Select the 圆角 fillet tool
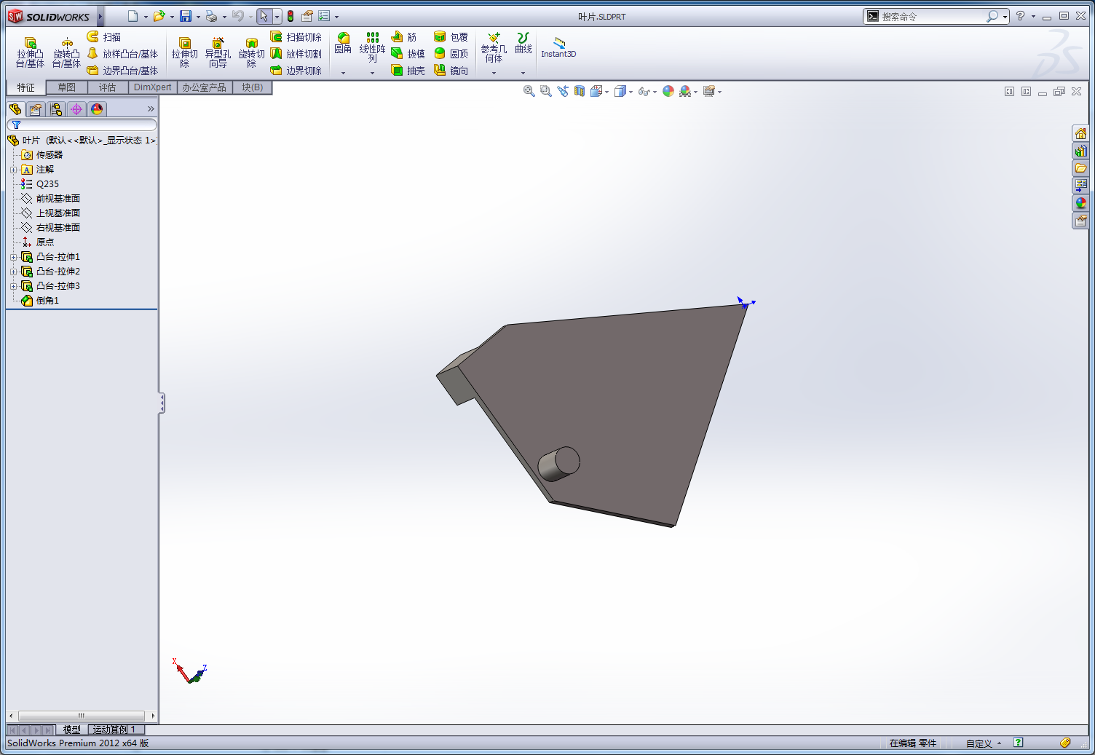This screenshot has height=755, width=1095. coord(343,44)
